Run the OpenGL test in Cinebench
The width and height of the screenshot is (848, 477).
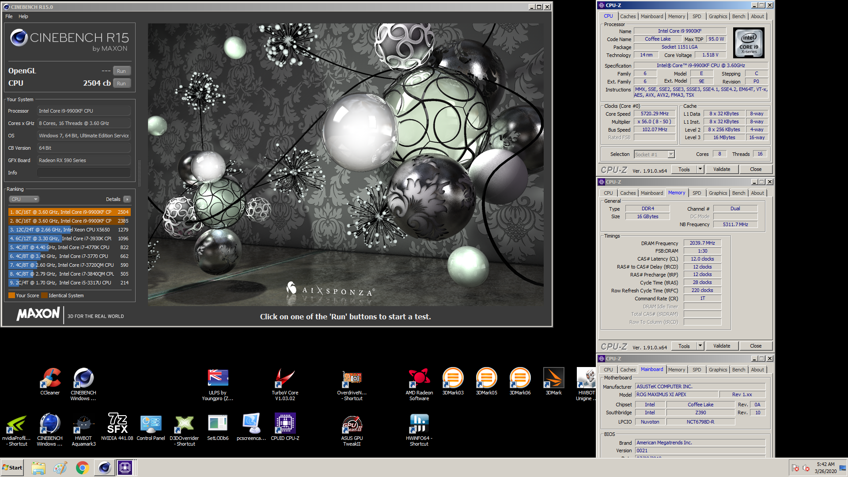tap(121, 71)
